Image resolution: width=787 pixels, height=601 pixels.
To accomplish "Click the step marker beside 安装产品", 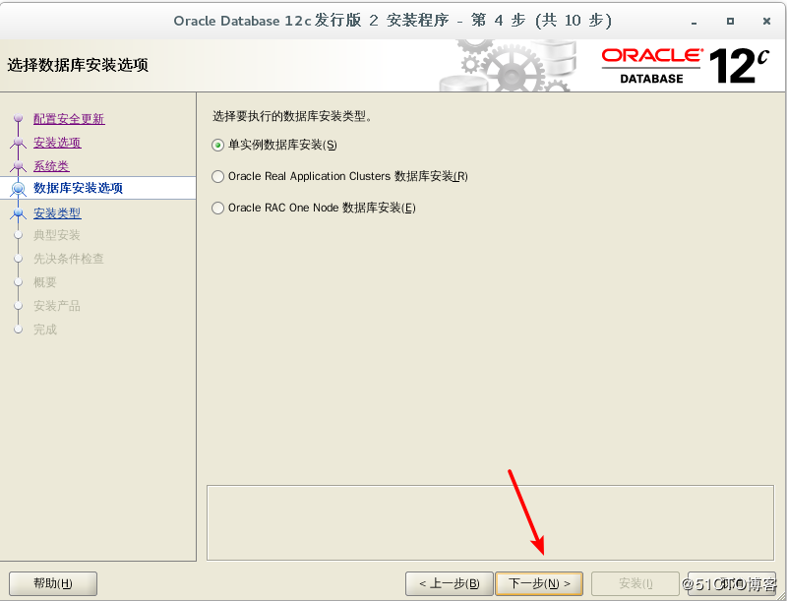I will (19, 306).
